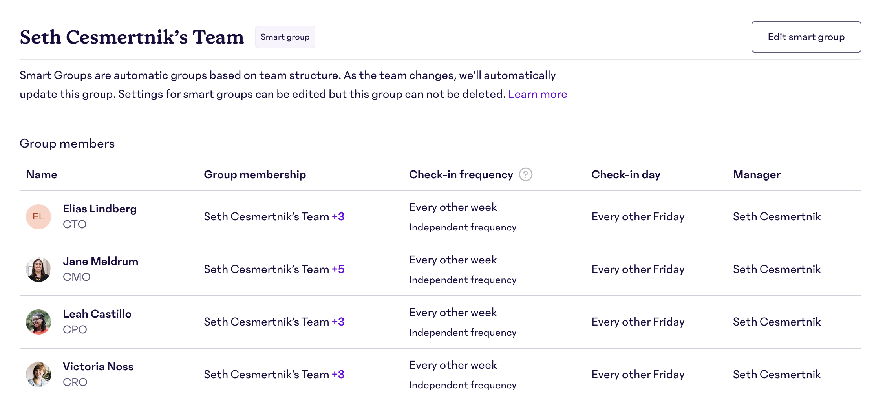Image resolution: width=885 pixels, height=417 pixels.
Task: Click Jane Meldrum's profile photo
Action: coord(38,269)
